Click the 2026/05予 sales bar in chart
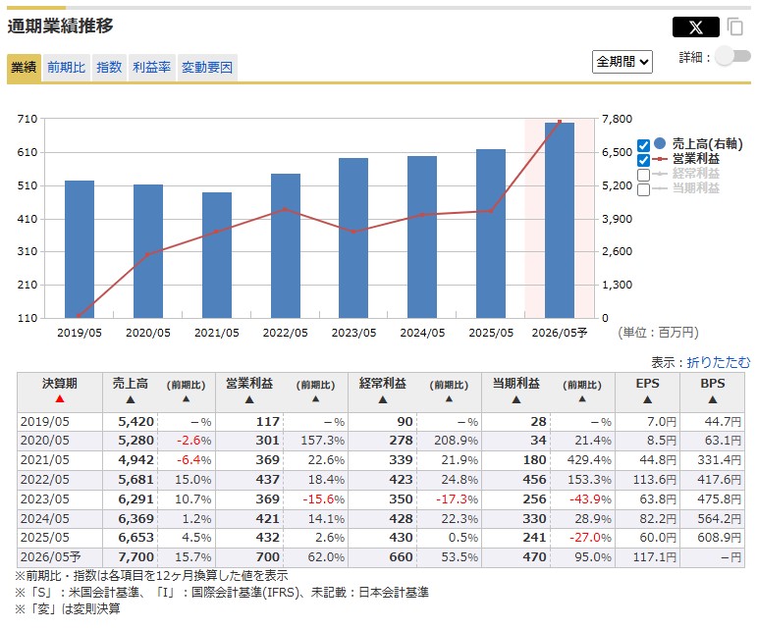757x629 pixels. 560,221
